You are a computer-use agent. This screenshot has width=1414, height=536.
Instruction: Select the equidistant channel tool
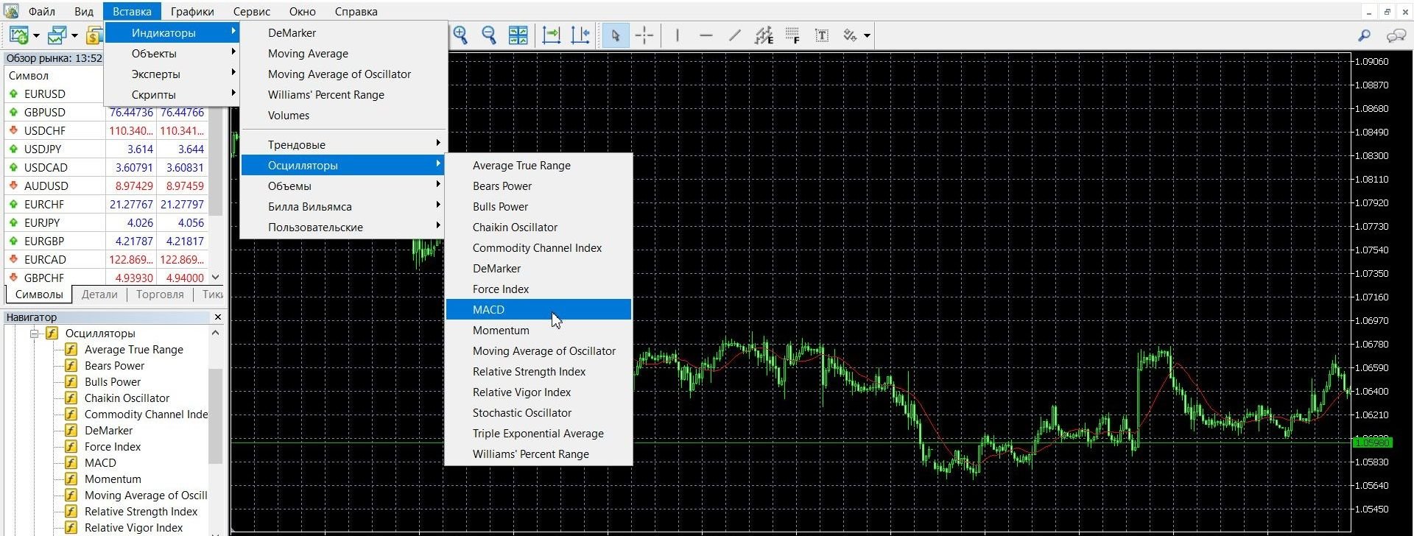click(x=764, y=35)
